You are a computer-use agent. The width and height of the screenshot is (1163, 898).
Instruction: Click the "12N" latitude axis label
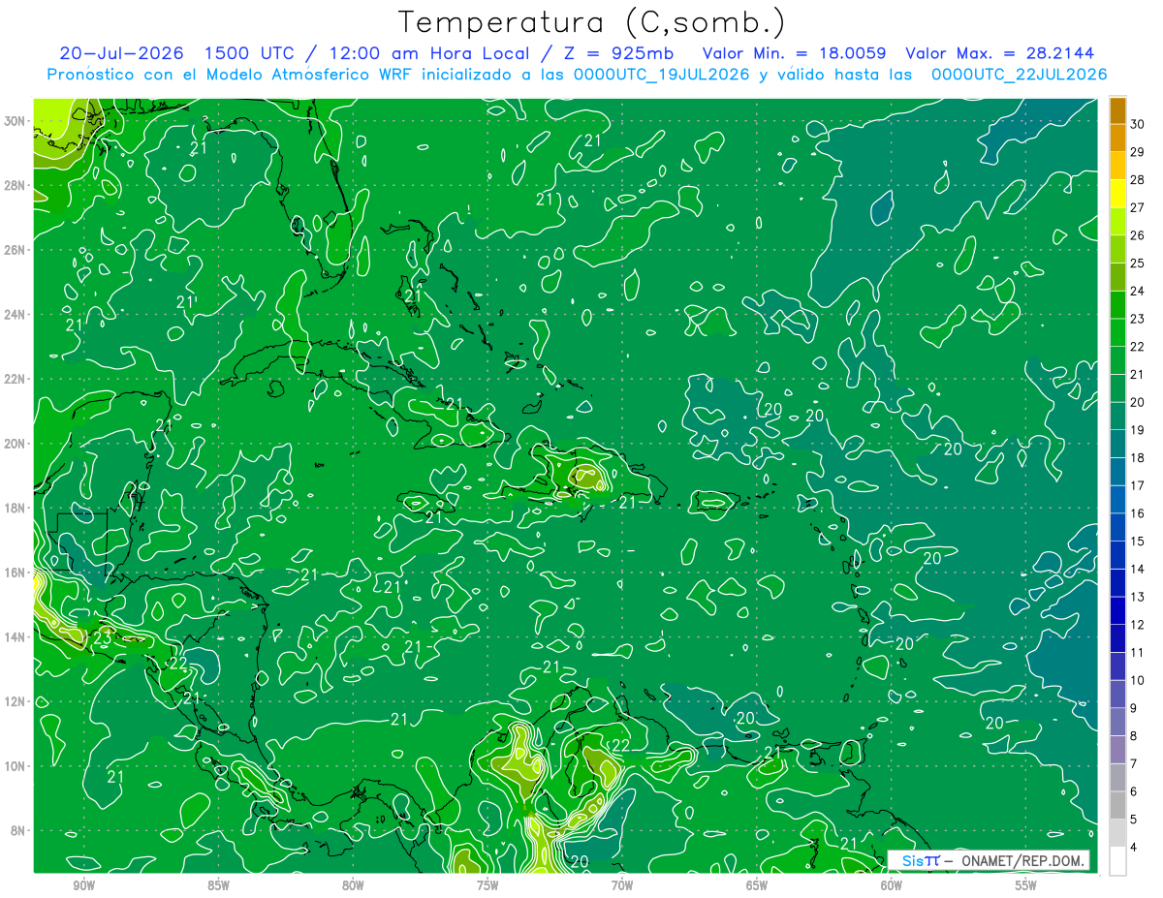tap(15, 701)
